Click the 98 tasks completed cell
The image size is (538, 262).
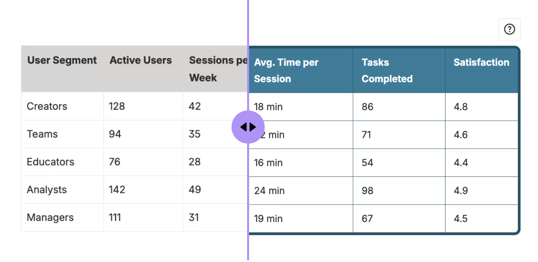368,191
